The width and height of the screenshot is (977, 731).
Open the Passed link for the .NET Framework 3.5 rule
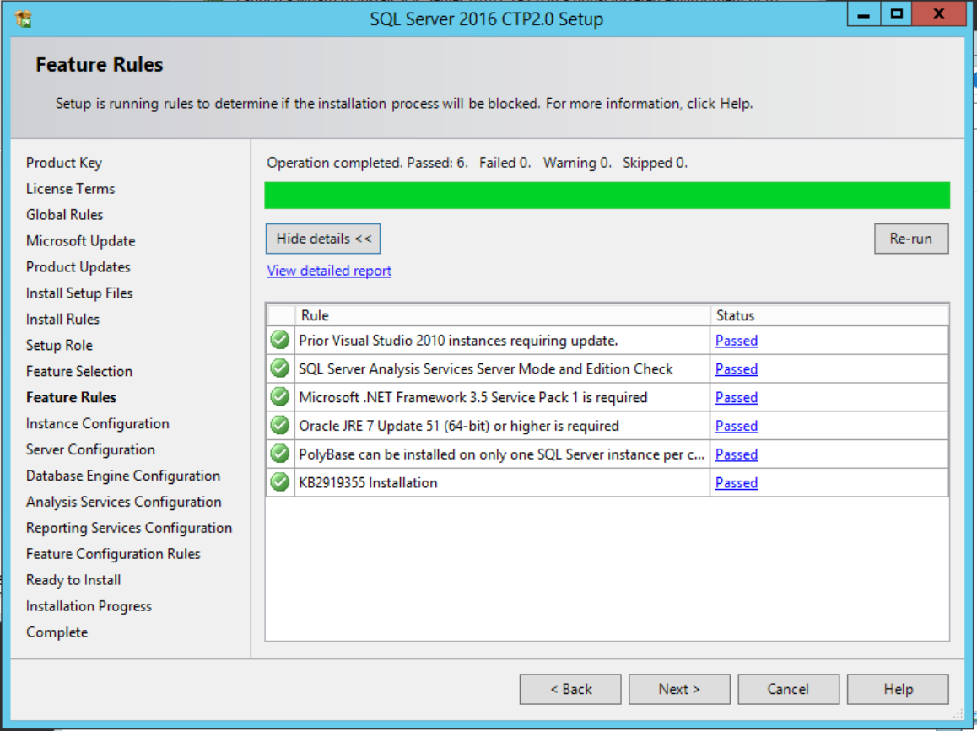pos(737,397)
